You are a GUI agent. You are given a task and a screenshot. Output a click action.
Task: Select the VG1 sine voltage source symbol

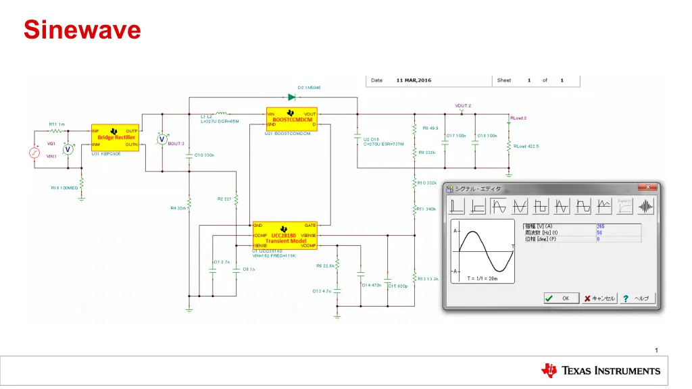point(34,153)
